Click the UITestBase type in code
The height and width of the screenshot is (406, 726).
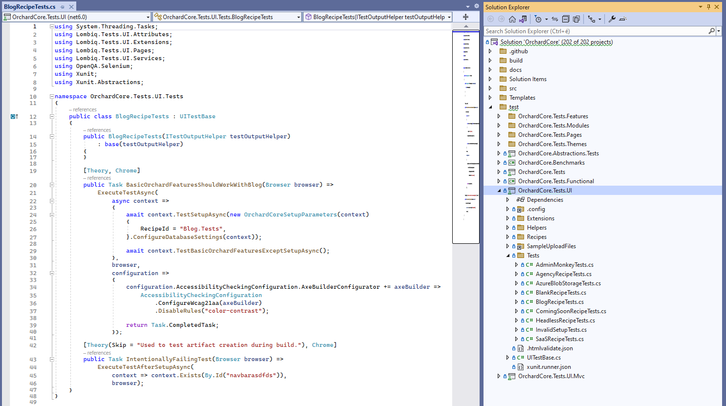[198, 116]
